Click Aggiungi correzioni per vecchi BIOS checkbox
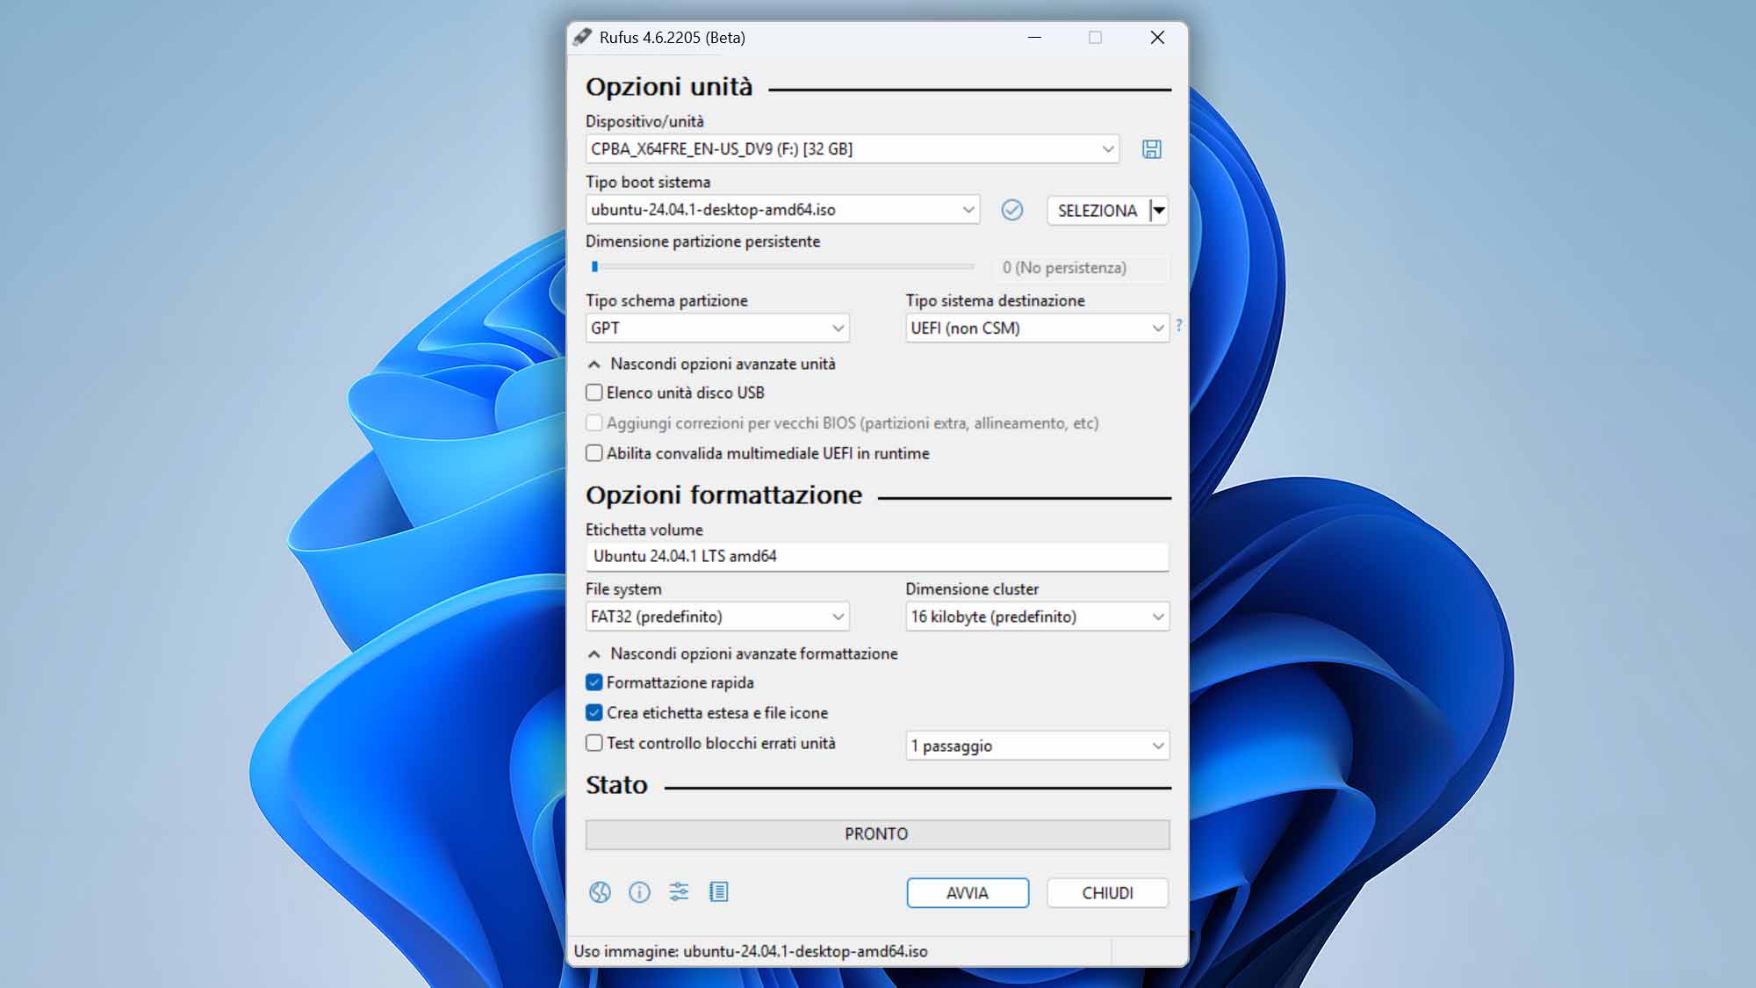Screen dimensions: 1756x988 point(594,423)
